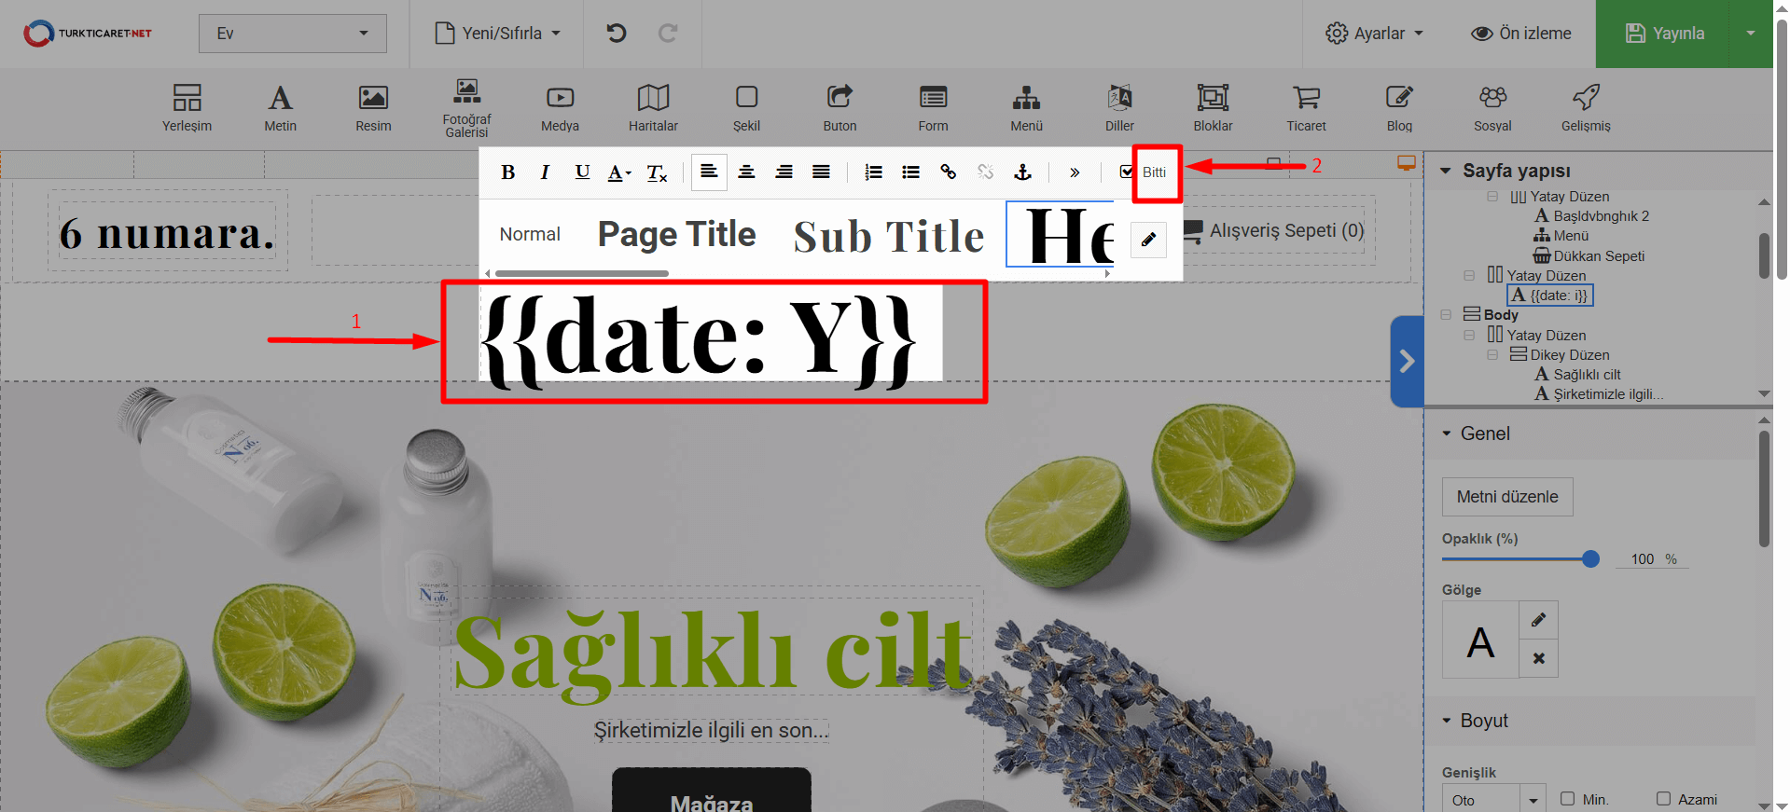
Task: Open the Sosyal tool
Action: tap(1492, 108)
